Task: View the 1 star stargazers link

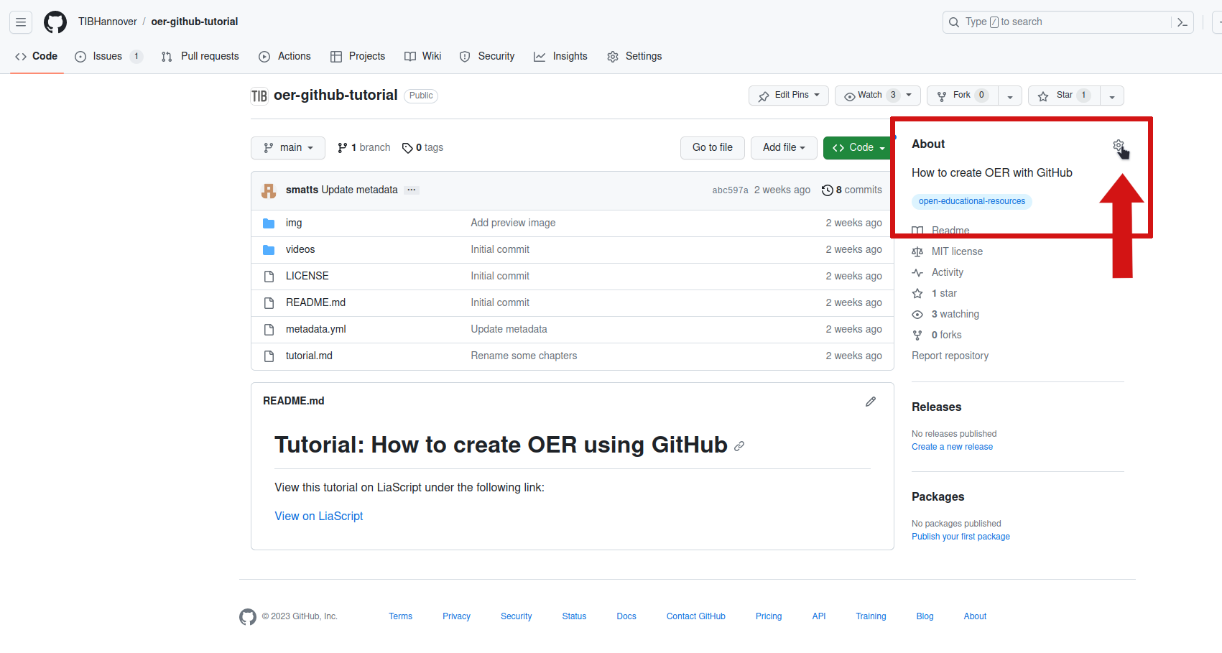Action: [x=935, y=294]
